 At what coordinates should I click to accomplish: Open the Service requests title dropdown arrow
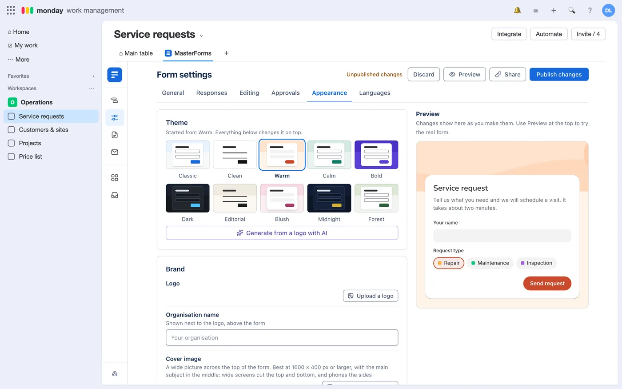click(201, 36)
